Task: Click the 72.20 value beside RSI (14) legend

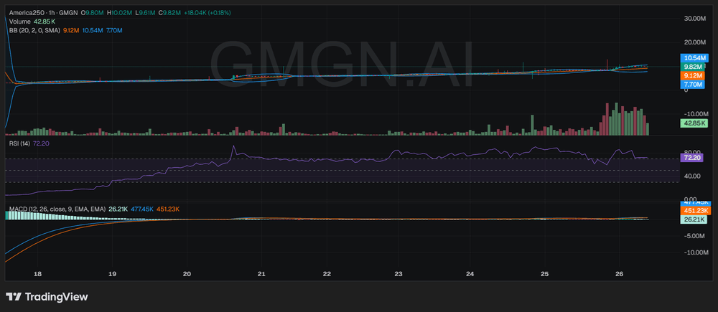Action: click(x=41, y=143)
